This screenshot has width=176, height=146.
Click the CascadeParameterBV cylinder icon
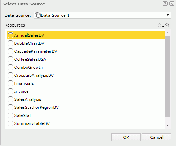pyautogui.click(x=11, y=51)
